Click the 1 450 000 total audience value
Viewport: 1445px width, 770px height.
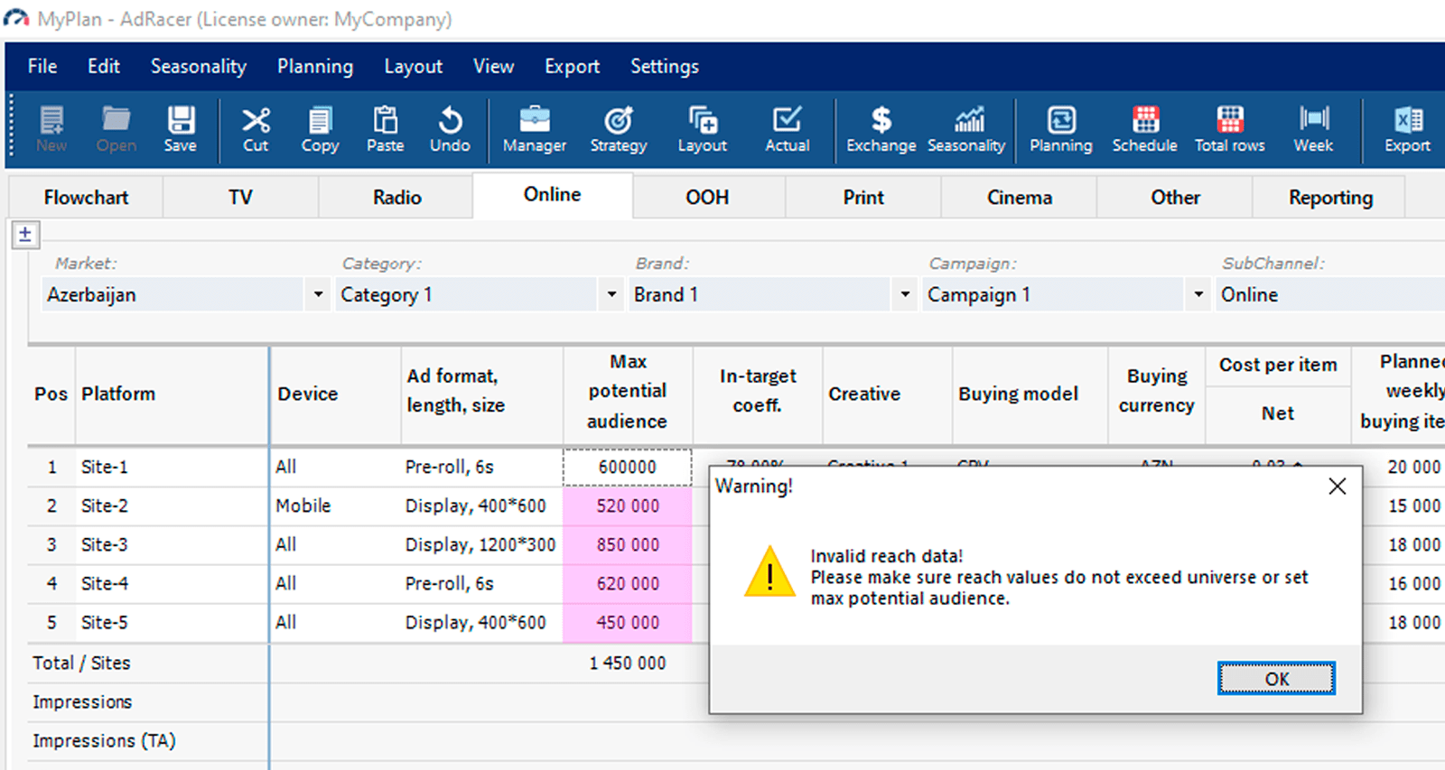pos(628,663)
